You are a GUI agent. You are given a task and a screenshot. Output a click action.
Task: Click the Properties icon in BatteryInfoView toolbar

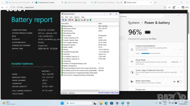pos(85,20)
